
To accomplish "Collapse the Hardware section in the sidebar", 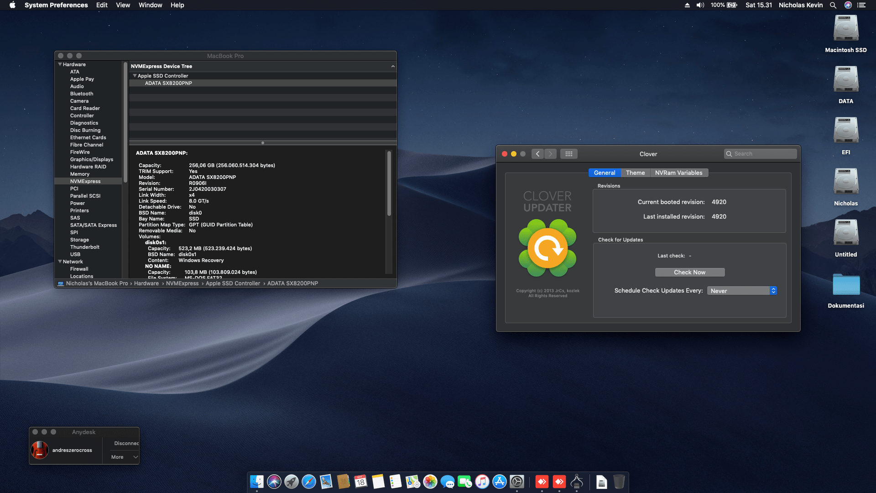I will click(x=60, y=64).
